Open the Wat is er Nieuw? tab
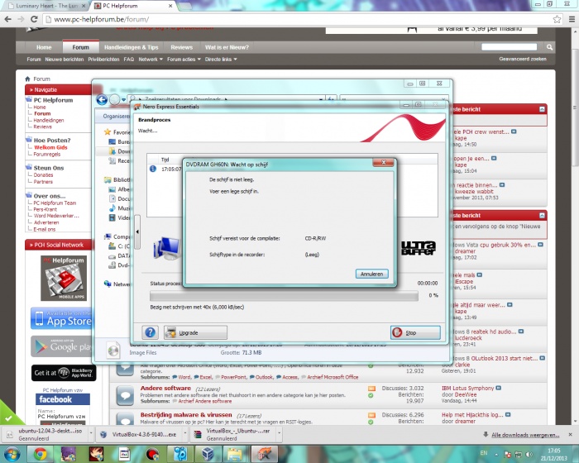The image size is (579, 463). pos(227,47)
